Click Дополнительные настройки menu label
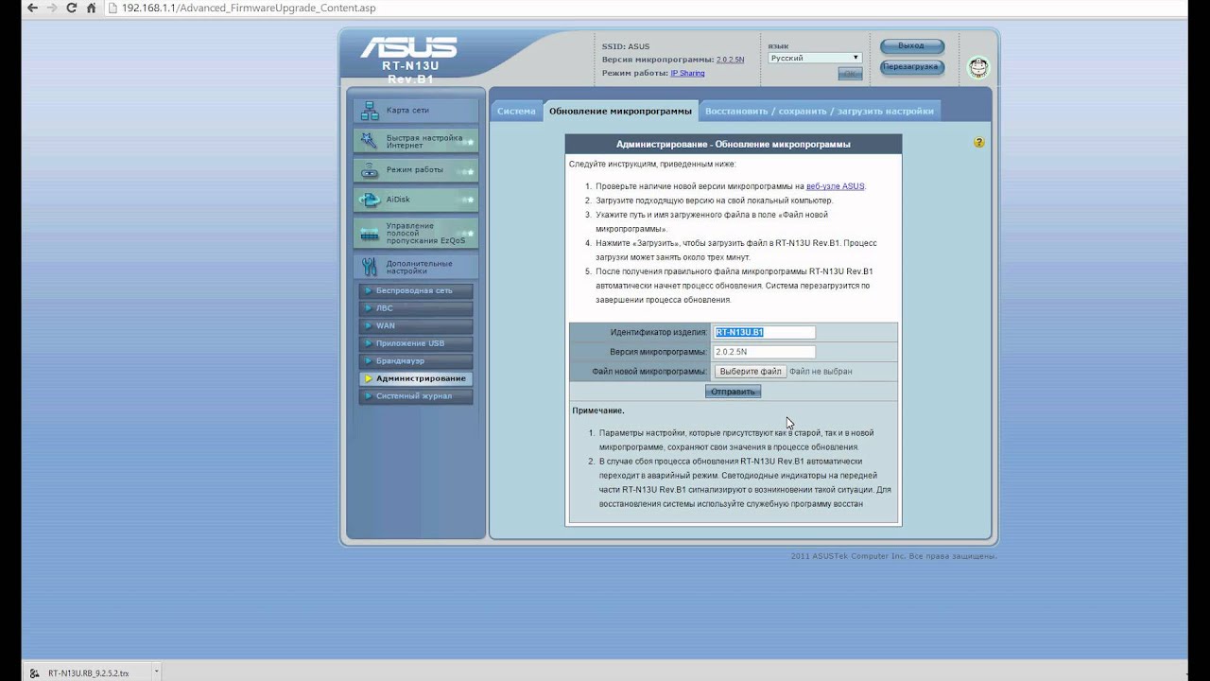Viewport: 1210px width, 681px height. click(x=419, y=267)
